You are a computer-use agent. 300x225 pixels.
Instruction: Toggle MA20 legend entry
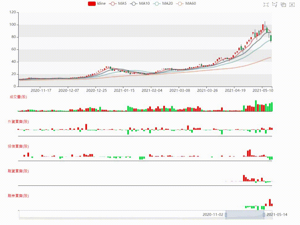pos(163,3)
